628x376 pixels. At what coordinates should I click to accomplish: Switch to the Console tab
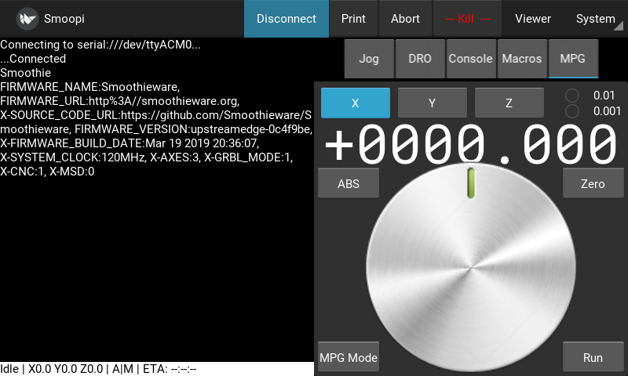470,59
